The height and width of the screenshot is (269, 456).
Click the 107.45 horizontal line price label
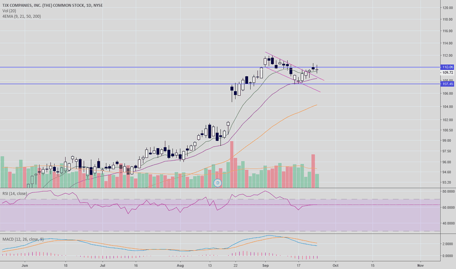(447, 84)
